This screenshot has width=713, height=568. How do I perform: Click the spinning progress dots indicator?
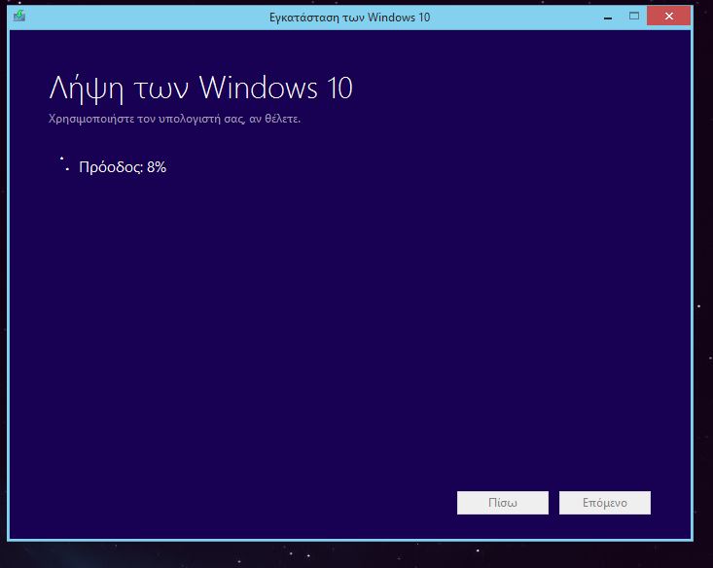pyautogui.click(x=64, y=163)
